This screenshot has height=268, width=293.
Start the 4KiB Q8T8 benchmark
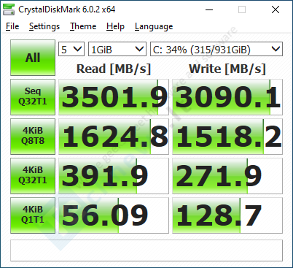click(33, 137)
